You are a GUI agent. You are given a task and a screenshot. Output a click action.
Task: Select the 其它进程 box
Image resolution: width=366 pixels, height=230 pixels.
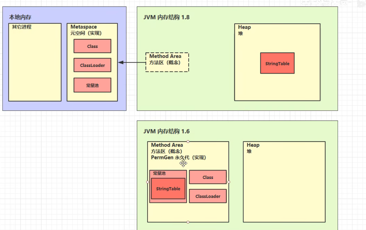click(x=35, y=62)
